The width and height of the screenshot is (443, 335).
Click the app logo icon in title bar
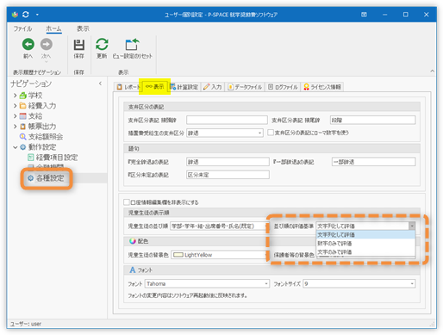15,15
